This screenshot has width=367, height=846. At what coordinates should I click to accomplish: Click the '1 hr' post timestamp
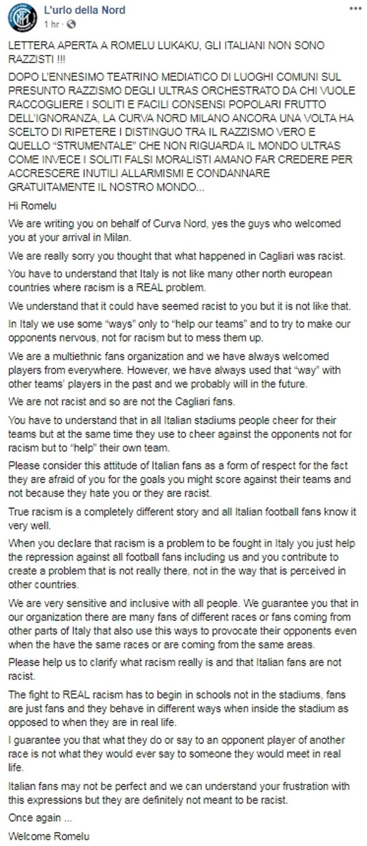pos(51,24)
